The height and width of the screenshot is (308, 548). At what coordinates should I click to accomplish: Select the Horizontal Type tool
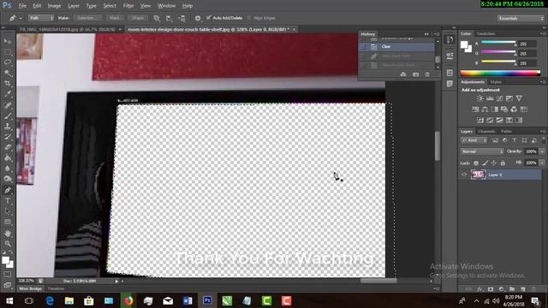8,201
